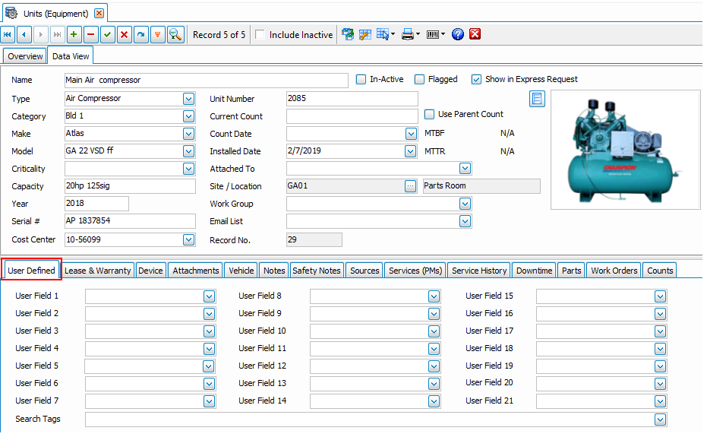Screen dimensions: 707x437
Task: Enable Use Parent Count checkbox
Action: click(429, 114)
